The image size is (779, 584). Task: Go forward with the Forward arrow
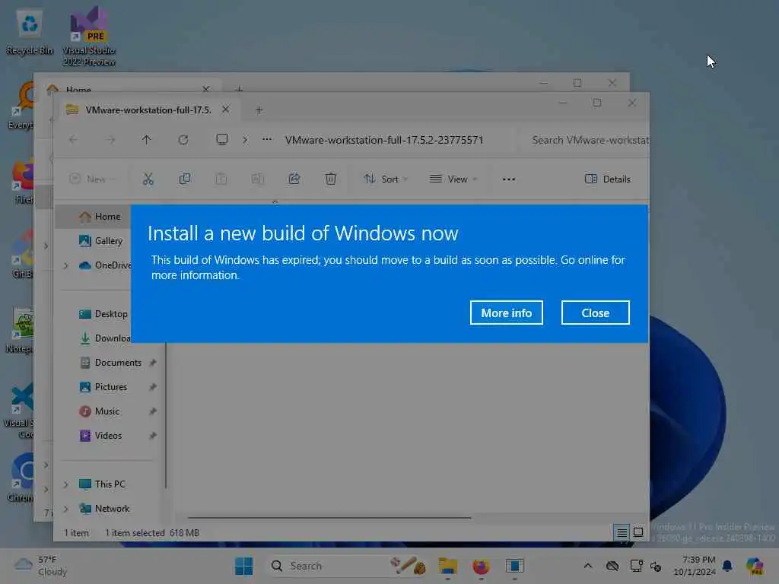(x=110, y=140)
